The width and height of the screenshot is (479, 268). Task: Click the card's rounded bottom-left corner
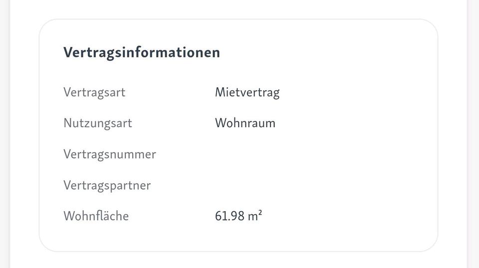click(x=45, y=246)
